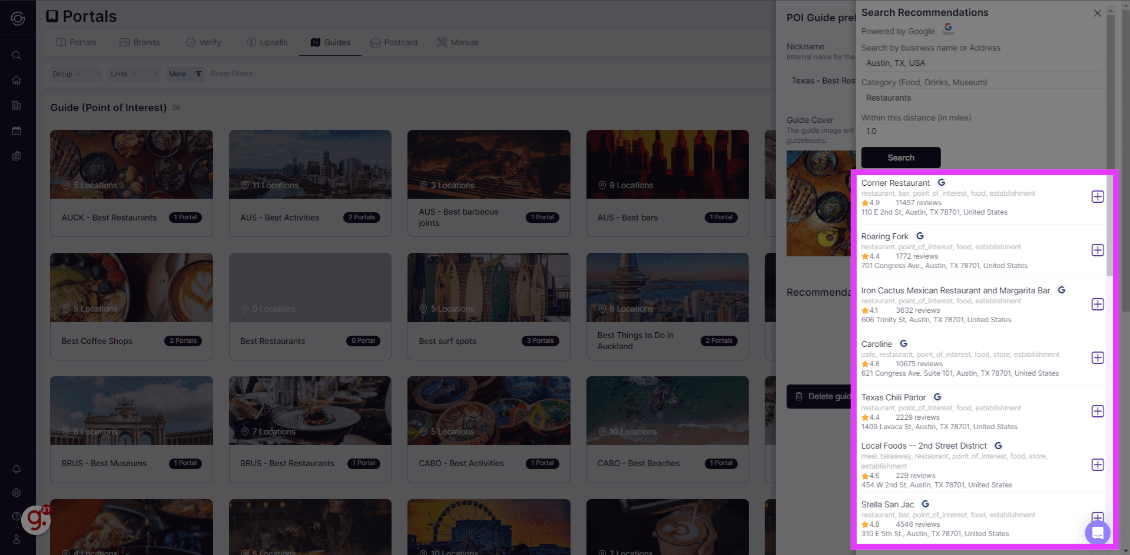Select the home icon in the sidebar
The image size is (1130, 555).
pyautogui.click(x=16, y=80)
